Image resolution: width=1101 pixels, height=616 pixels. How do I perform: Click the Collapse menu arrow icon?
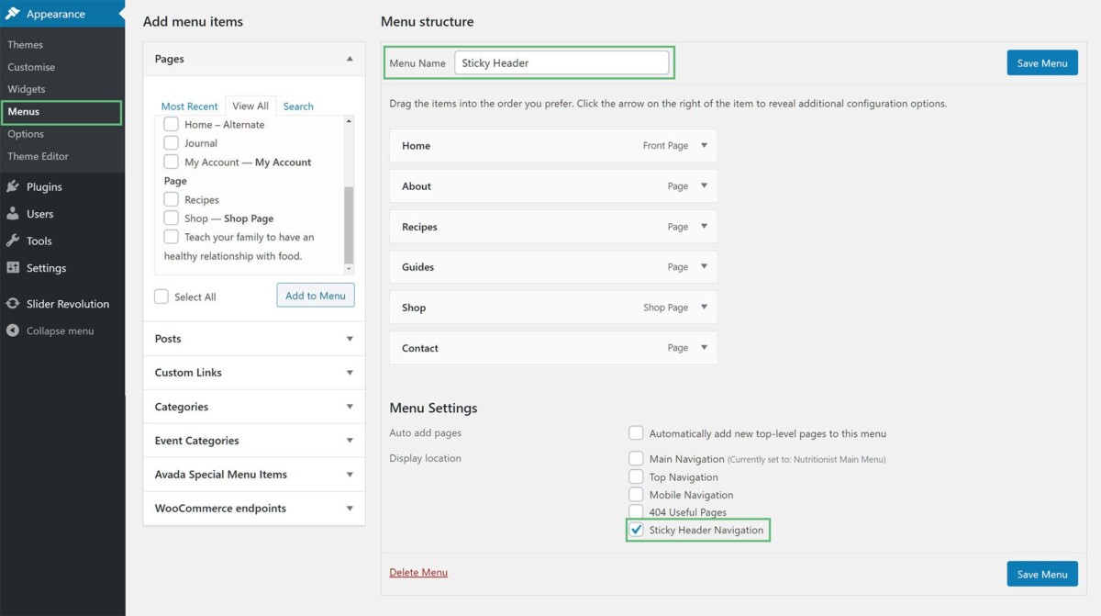pyautogui.click(x=12, y=330)
